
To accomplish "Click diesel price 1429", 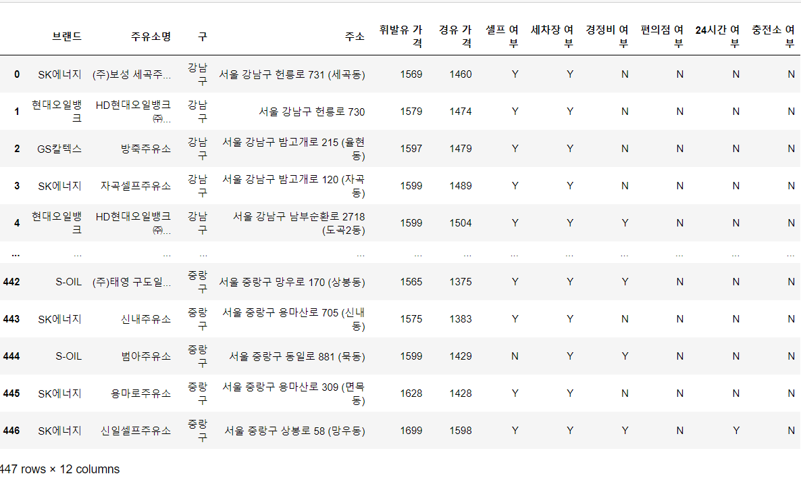I will point(461,356).
